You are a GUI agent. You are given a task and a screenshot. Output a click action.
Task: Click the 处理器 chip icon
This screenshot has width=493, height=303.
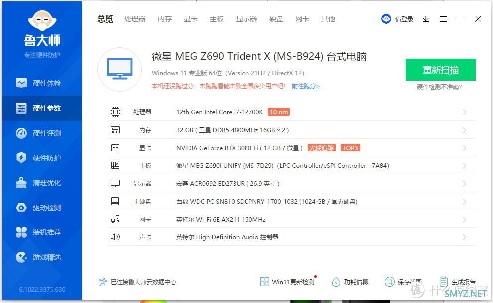tap(115, 112)
